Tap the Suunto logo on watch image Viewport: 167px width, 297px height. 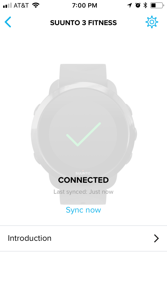(x=83, y=173)
